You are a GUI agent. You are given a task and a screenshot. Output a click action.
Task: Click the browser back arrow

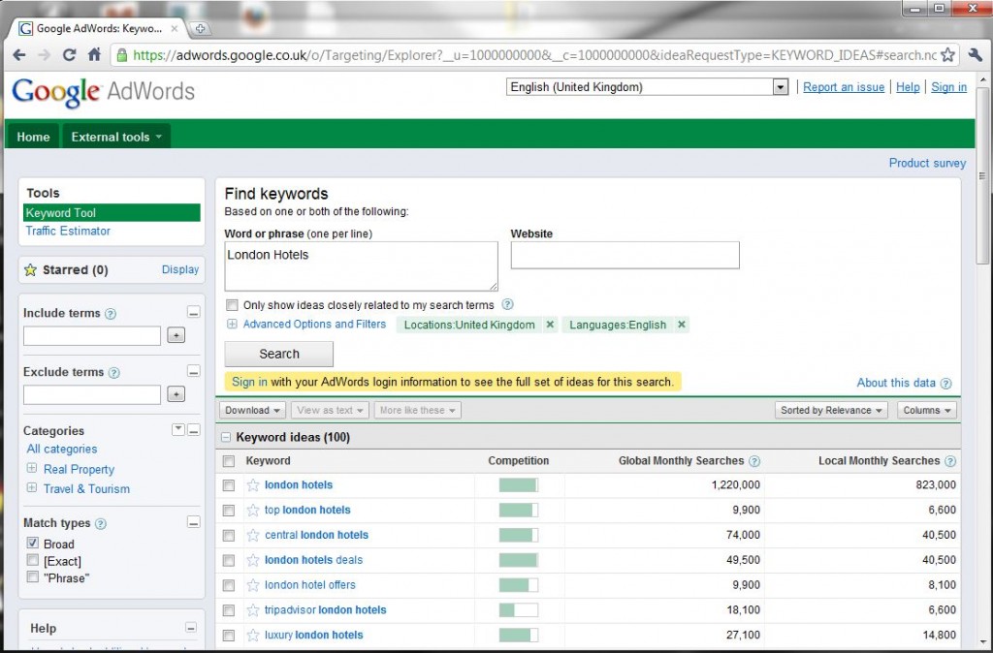(19, 55)
